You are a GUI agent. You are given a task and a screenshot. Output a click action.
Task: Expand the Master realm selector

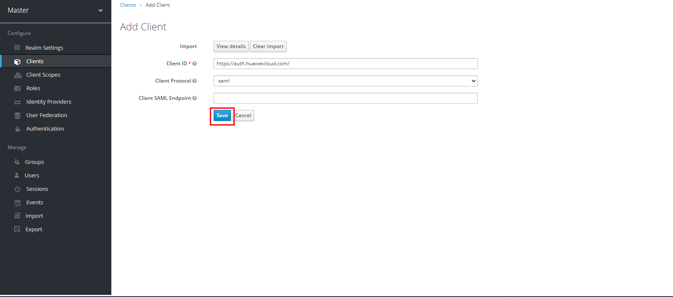coord(100,11)
